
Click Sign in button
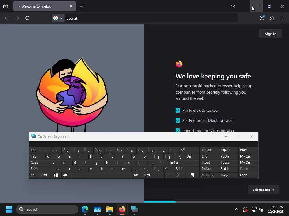tap(271, 34)
